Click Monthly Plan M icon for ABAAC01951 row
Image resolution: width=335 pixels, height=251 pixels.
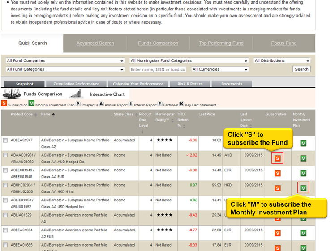(x=303, y=158)
